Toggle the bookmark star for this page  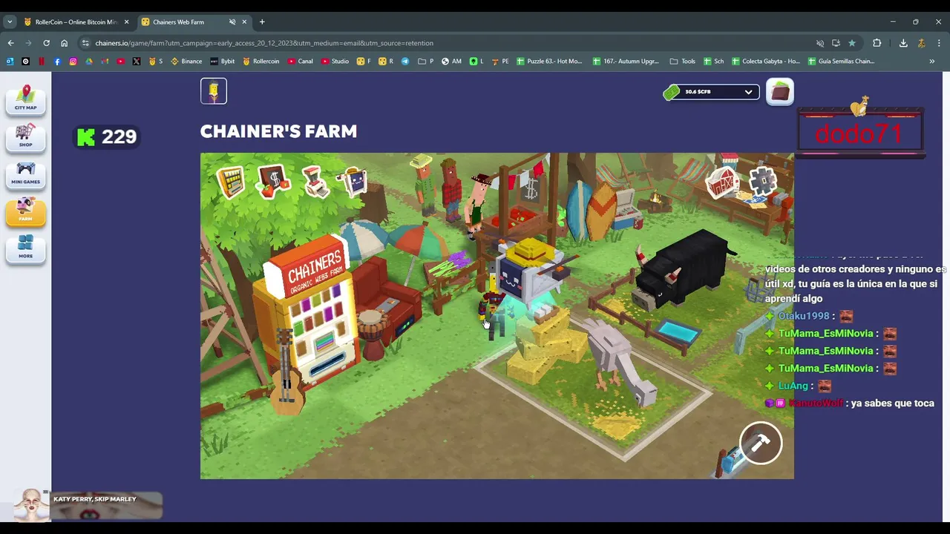coord(852,43)
